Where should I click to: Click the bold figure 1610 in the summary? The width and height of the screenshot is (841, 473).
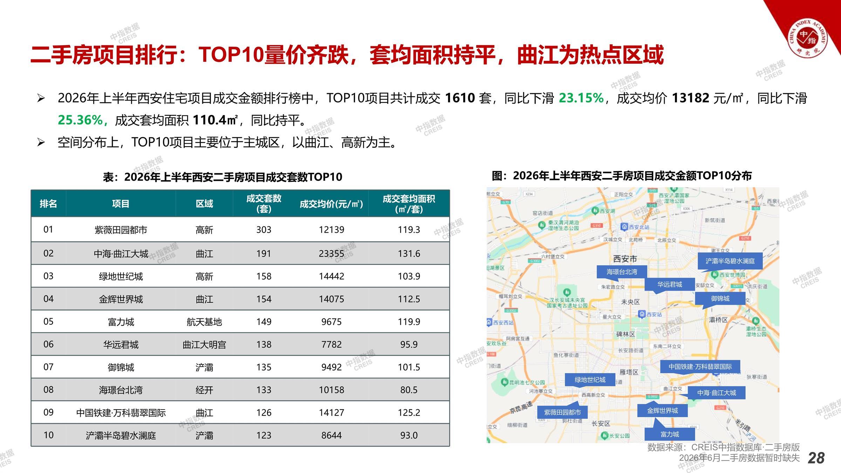point(460,98)
